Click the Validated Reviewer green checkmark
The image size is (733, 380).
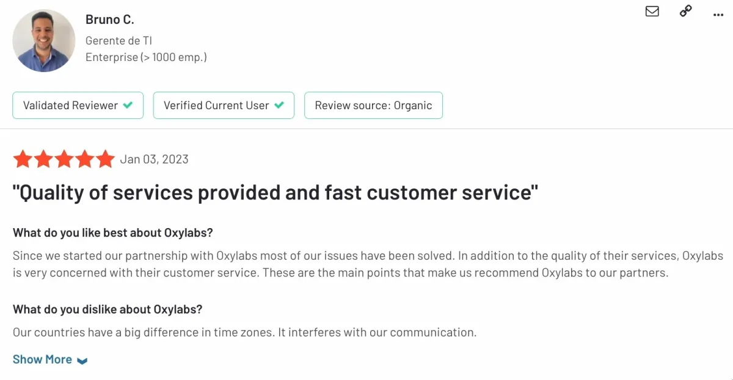point(128,105)
